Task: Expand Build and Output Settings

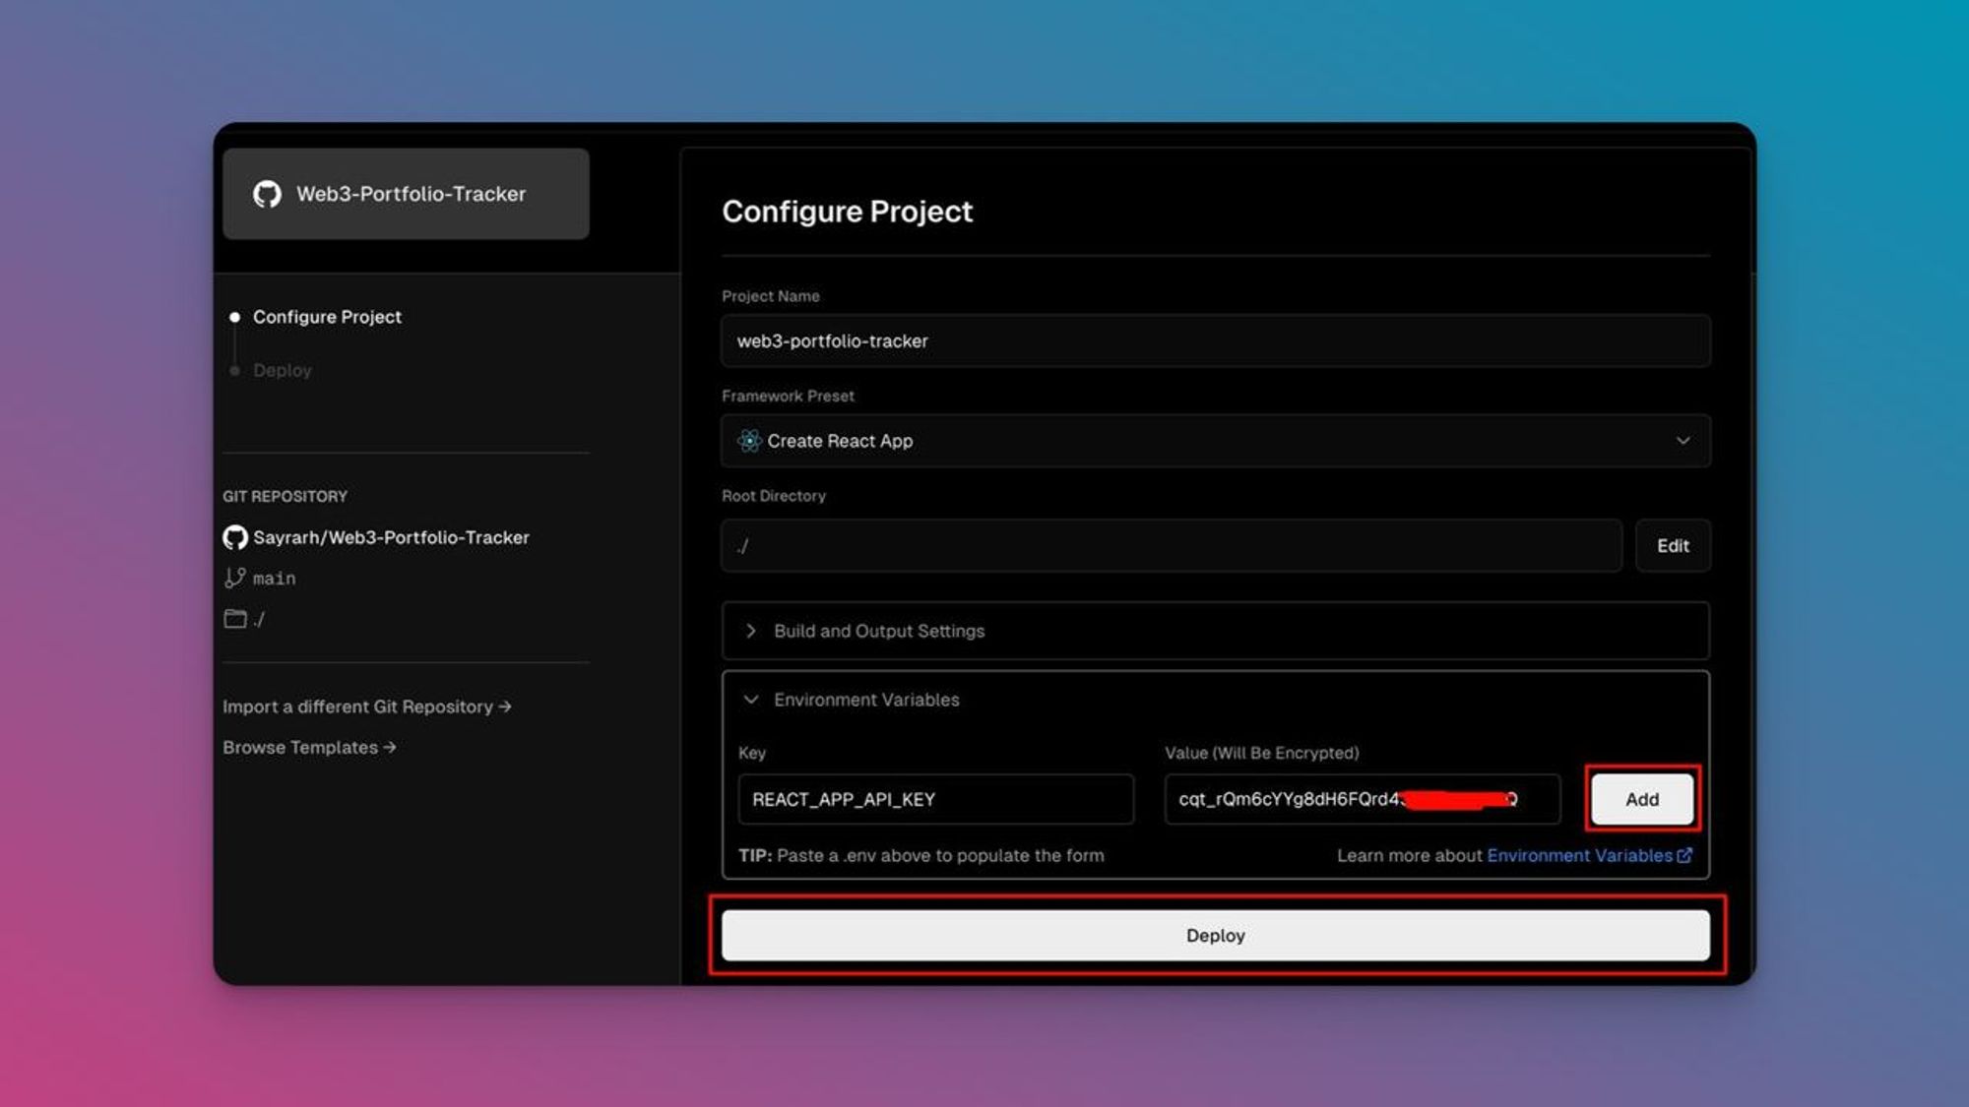Action: (1216, 631)
